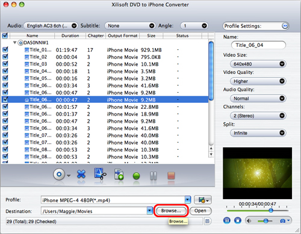Sort by the Status column header
301x234 pixels.
(182, 35)
